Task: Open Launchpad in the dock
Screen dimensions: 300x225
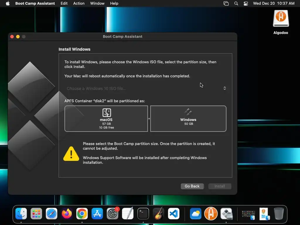Action: pyautogui.click(x=36, y=214)
